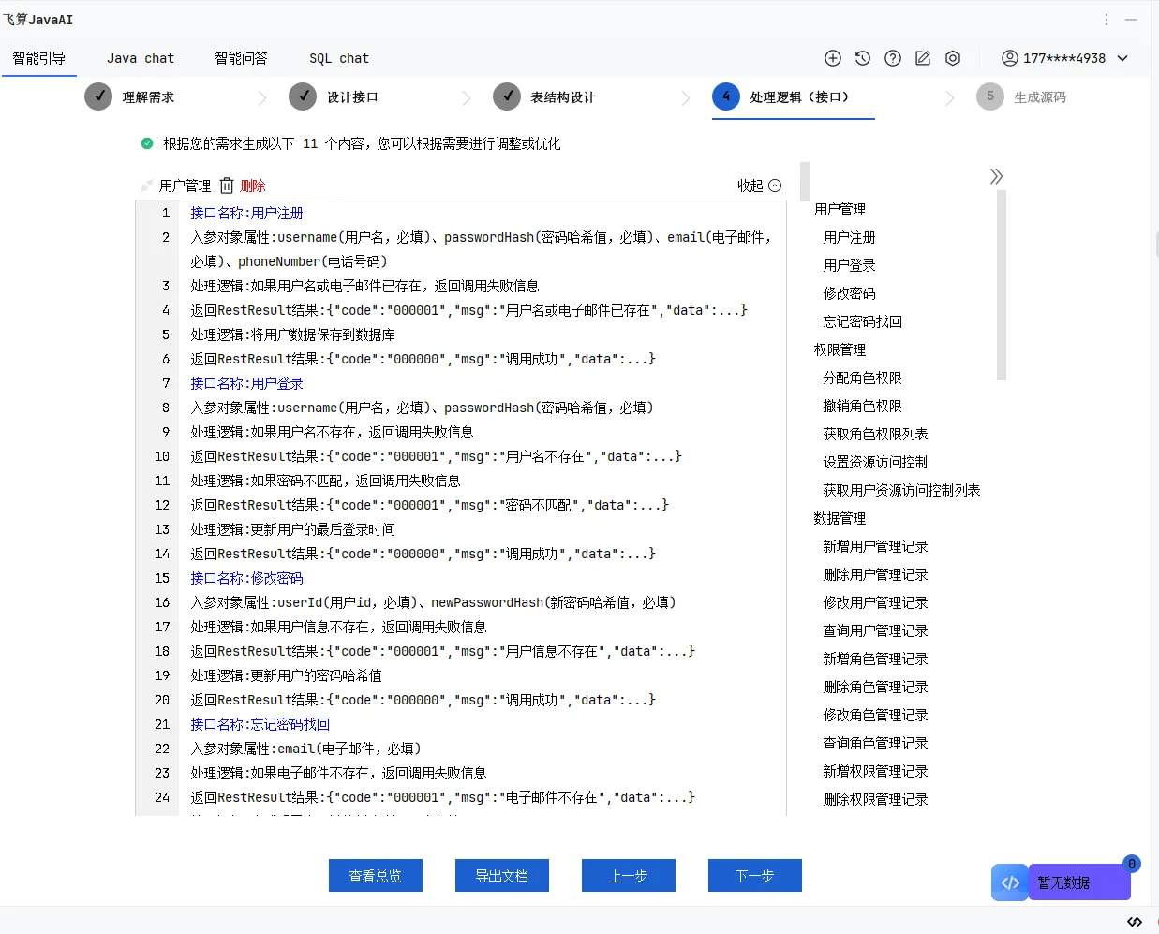Screen dimensions: 1159x934
Task: Click the blue code icon button at bottom right
Action: 1010,882
